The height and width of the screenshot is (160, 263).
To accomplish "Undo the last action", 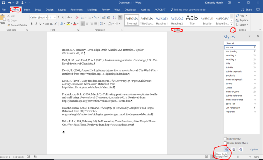I will click(10, 3).
